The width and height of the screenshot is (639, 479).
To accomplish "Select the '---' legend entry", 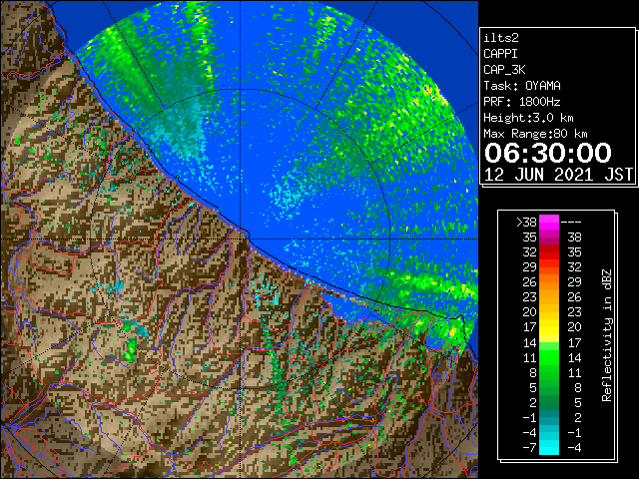I will (x=571, y=223).
